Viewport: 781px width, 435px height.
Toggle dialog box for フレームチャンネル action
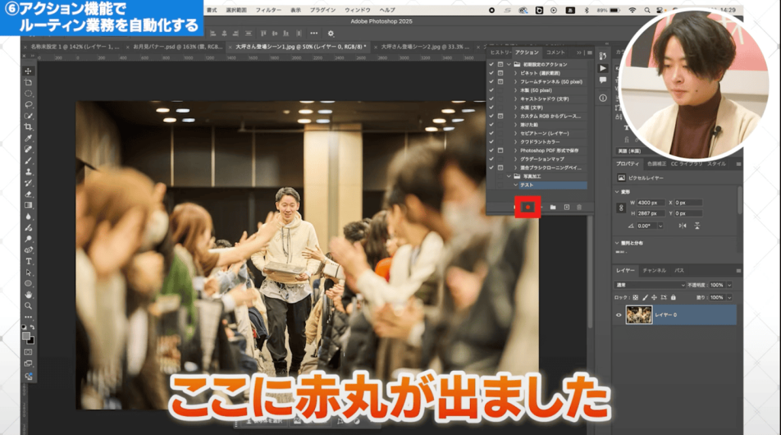500,81
